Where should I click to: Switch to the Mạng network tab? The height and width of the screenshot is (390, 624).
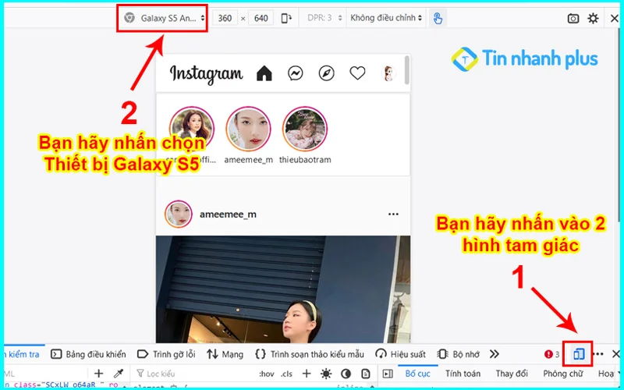click(225, 354)
